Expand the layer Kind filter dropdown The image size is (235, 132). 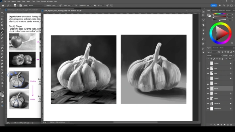point(212,52)
